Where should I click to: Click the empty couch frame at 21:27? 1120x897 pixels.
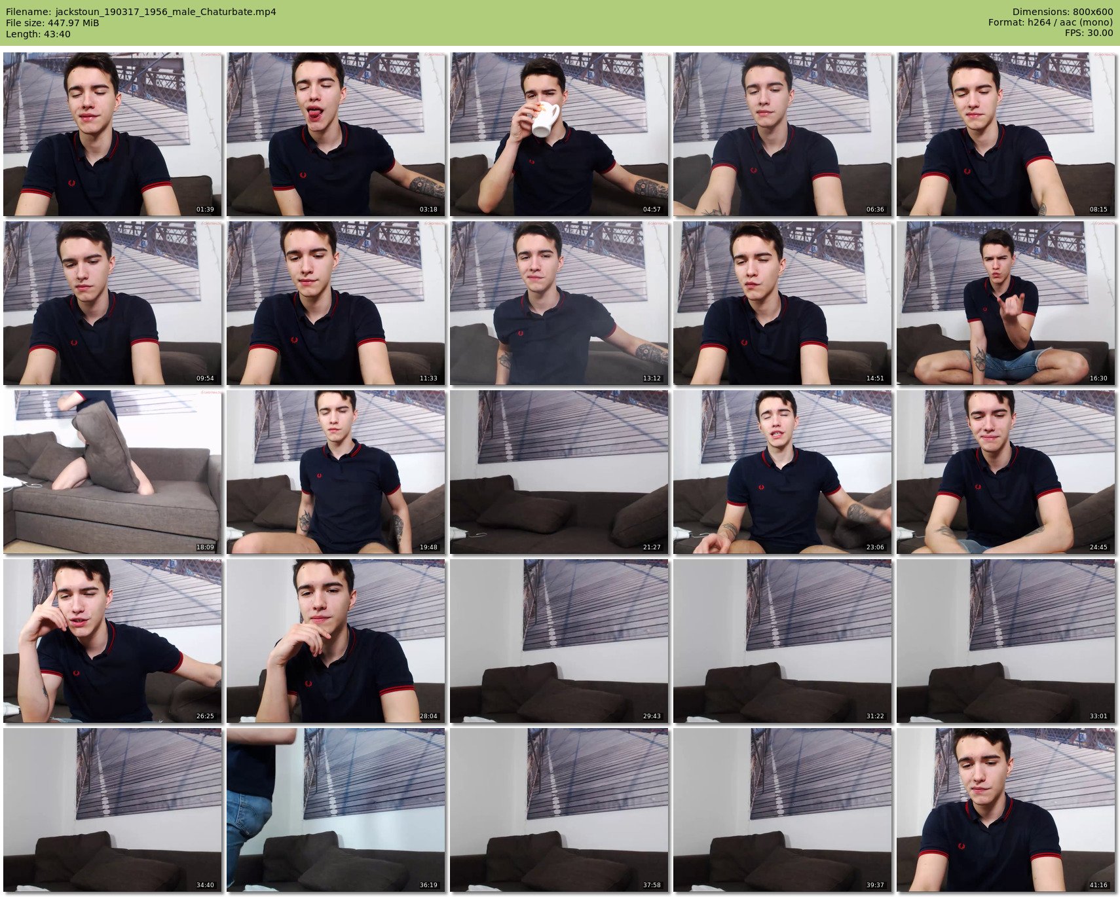pos(559,472)
